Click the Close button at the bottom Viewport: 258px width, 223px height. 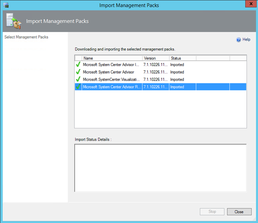tap(239, 212)
